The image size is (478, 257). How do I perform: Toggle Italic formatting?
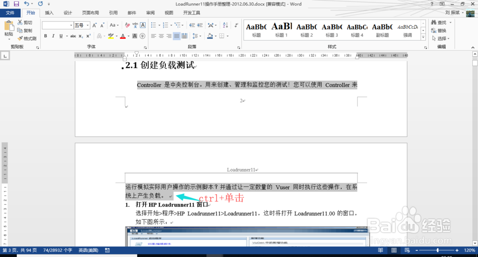point(53,36)
